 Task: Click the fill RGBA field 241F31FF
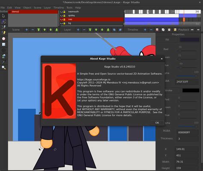[187, 82]
